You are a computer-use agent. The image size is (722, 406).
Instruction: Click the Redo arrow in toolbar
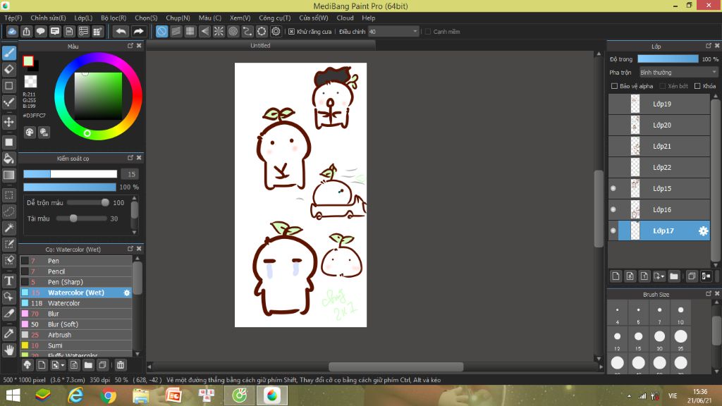[x=138, y=31]
